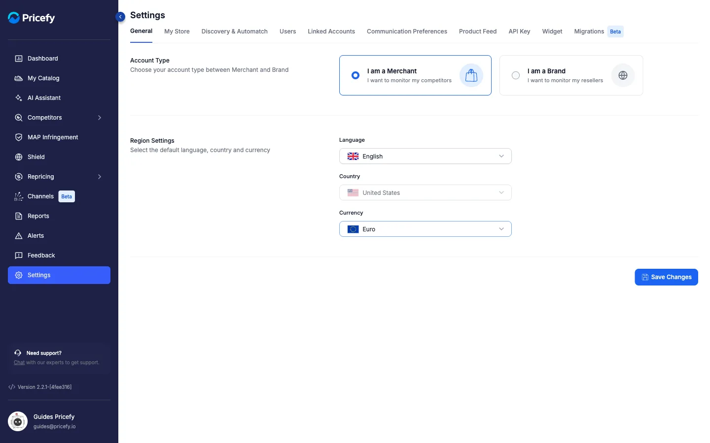The image size is (710, 443).
Task: Open the Linked Accounts tab
Action: (331, 32)
